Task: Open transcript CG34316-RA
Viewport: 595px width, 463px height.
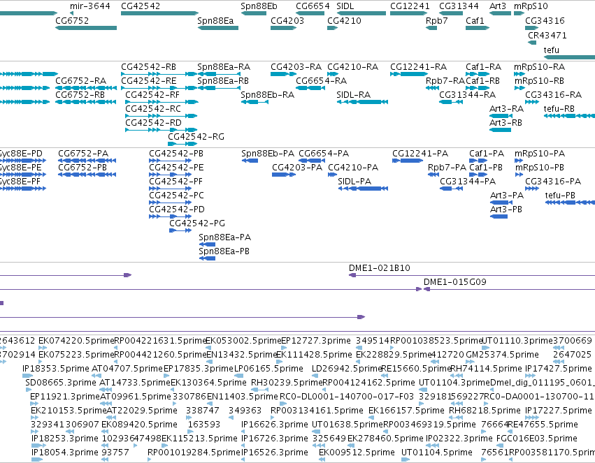Action: click(532, 102)
